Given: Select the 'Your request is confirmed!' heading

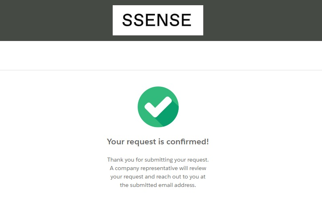Looking at the screenshot, I should [158, 142].
